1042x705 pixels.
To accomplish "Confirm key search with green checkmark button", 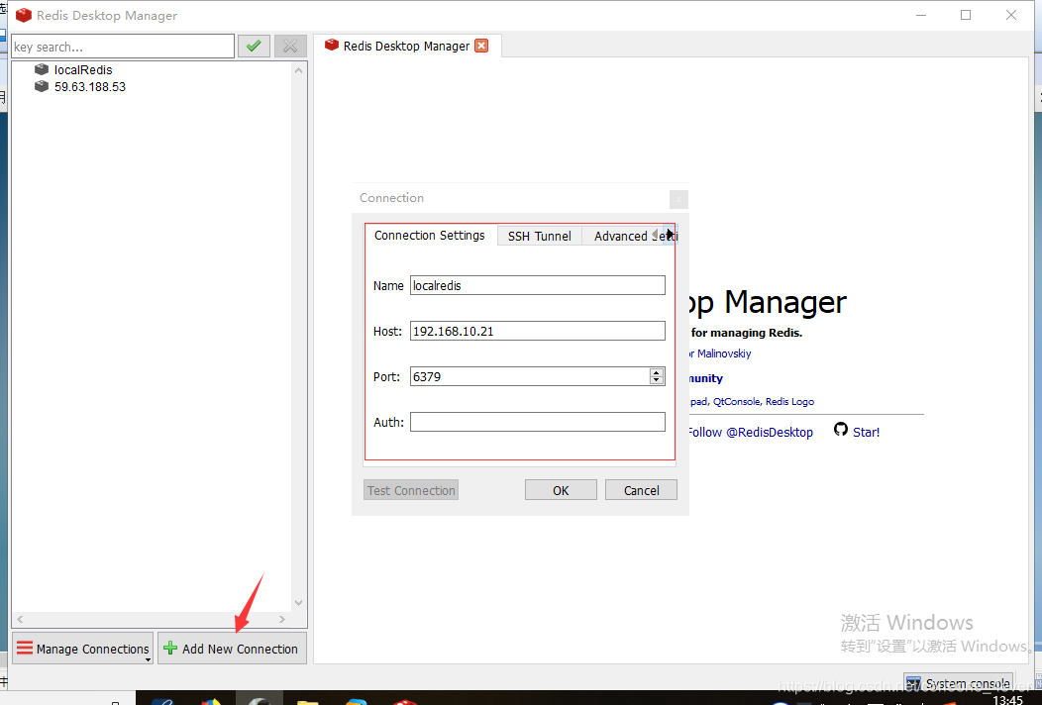I will pos(254,46).
